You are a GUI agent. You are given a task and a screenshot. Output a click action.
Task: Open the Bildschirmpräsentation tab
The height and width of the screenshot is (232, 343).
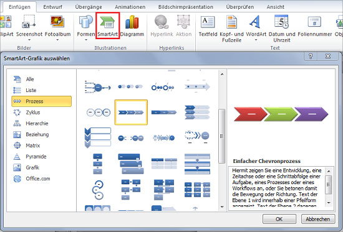tap(186, 7)
